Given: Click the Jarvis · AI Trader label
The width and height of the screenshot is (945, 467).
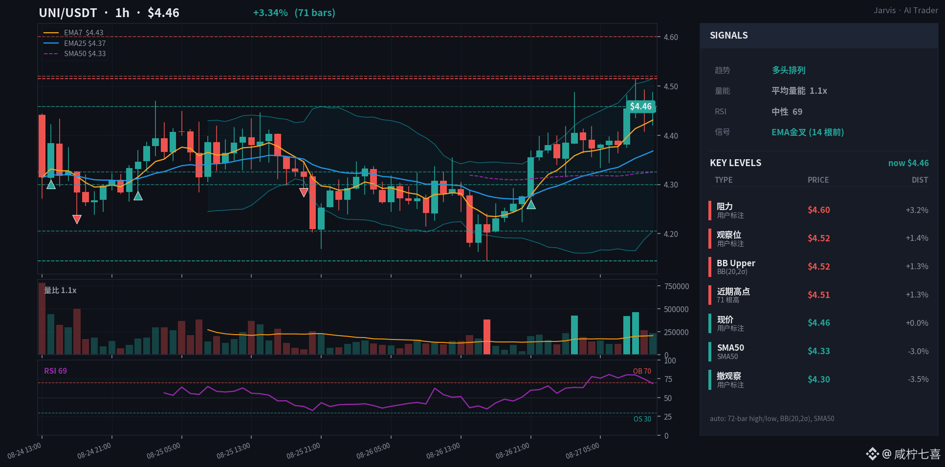Looking at the screenshot, I should [x=906, y=10].
